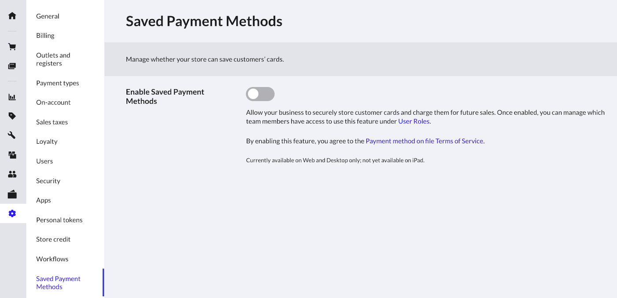Click the wallet icon in the sidebar
617x298 pixels.
click(x=12, y=194)
